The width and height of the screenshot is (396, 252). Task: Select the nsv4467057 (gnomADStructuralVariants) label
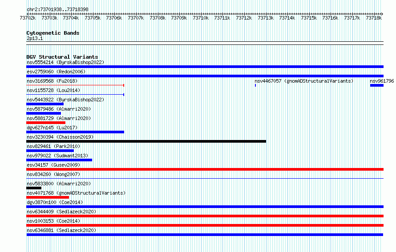304,81
